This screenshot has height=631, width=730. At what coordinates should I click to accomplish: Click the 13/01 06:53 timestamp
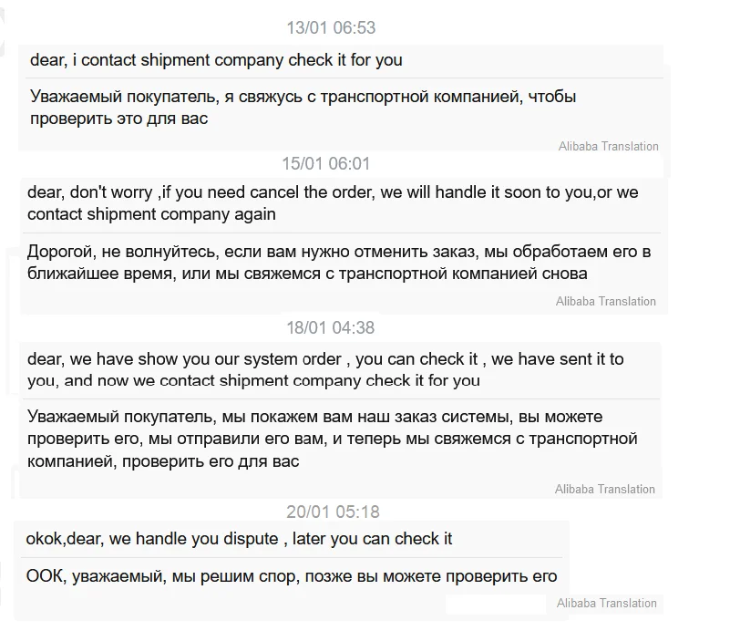tap(331, 27)
